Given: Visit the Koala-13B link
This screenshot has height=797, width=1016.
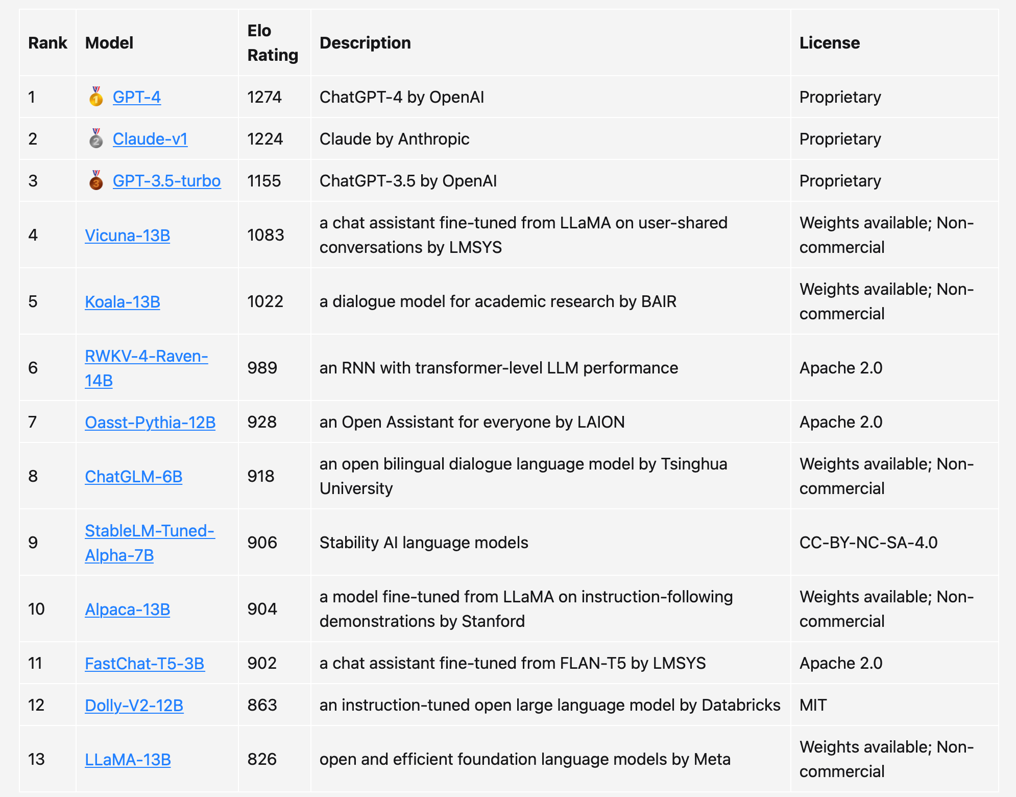Looking at the screenshot, I should coord(123,301).
